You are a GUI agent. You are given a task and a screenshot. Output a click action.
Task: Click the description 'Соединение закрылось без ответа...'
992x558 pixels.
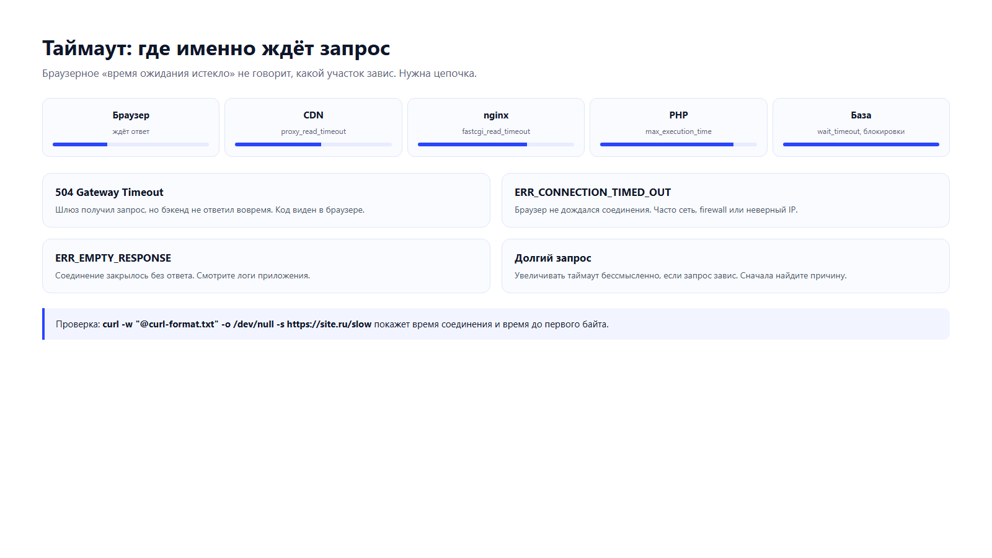pos(182,275)
